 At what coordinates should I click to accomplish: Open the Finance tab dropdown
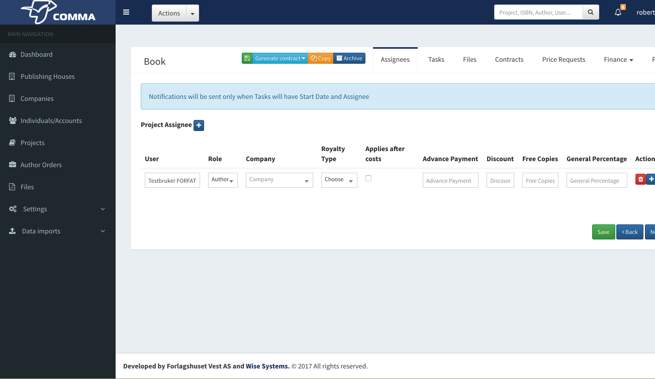point(618,59)
